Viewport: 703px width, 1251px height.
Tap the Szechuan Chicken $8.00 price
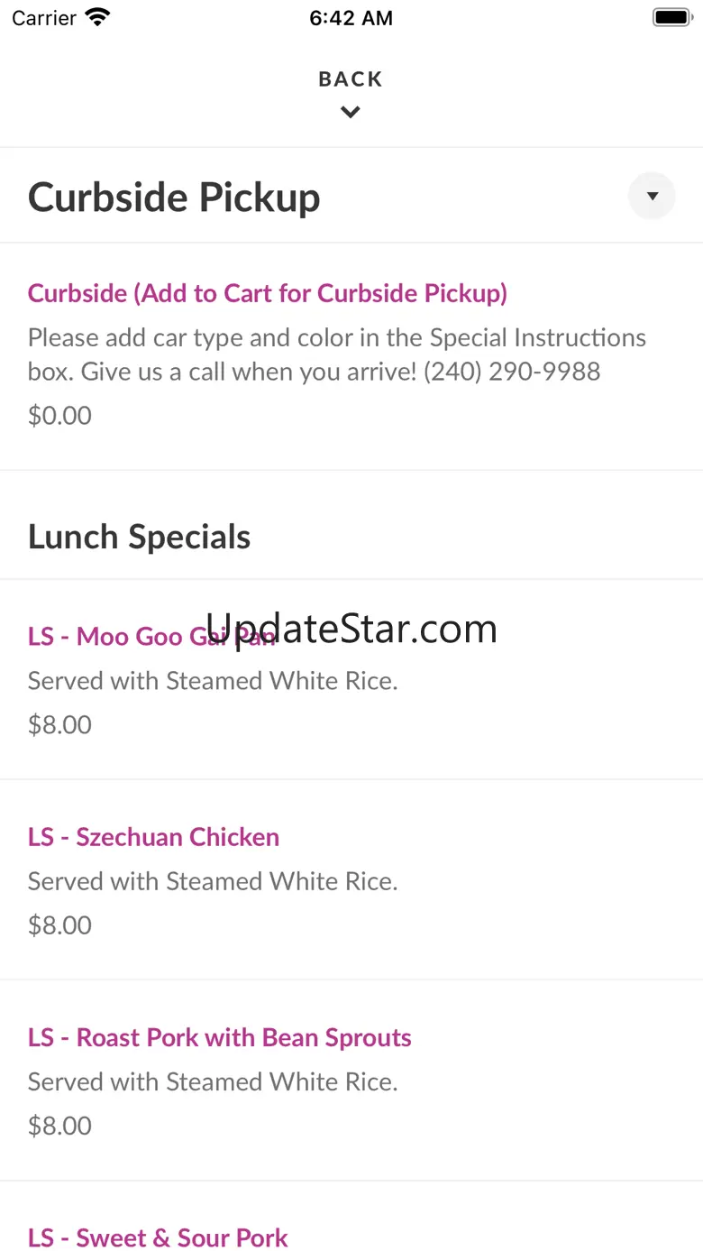59,925
